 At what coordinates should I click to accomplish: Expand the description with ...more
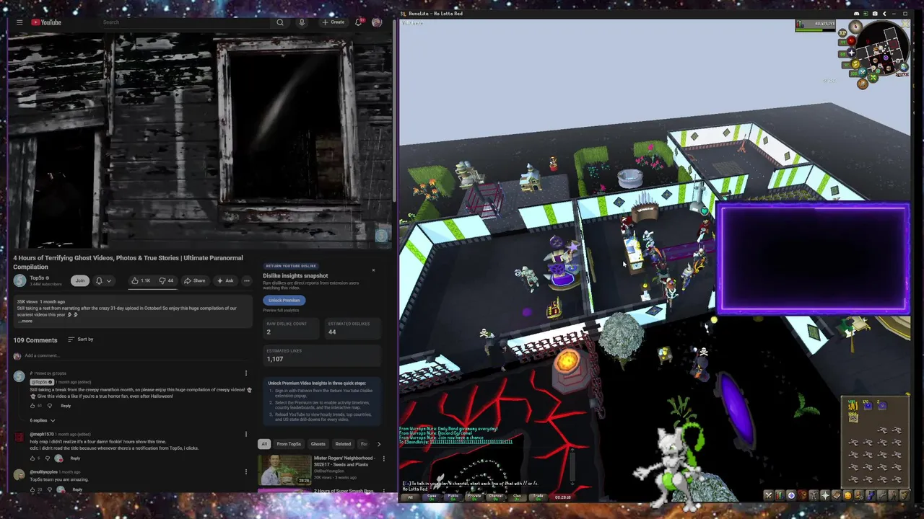[x=25, y=321]
